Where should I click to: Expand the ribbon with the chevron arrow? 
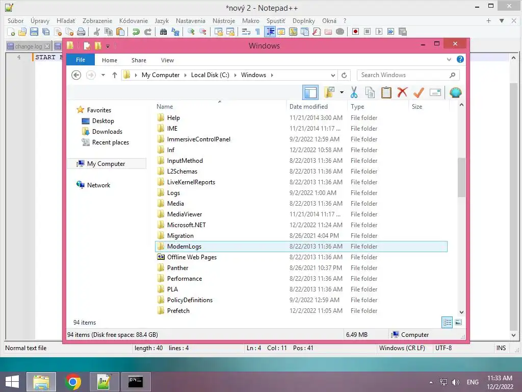click(x=449, y=60)
